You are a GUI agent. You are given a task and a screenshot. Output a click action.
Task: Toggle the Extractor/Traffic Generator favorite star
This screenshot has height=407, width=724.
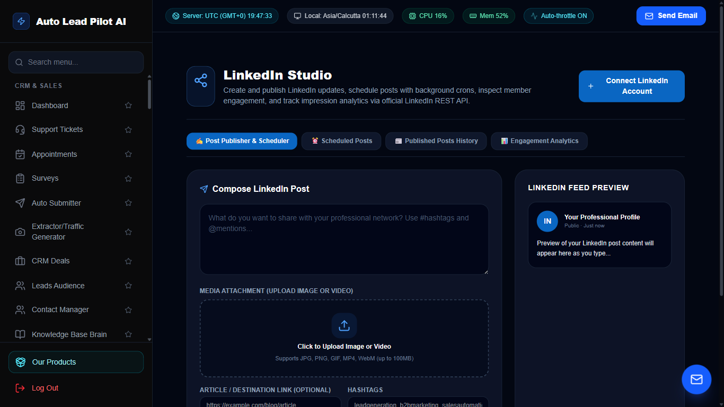point(128,232)
